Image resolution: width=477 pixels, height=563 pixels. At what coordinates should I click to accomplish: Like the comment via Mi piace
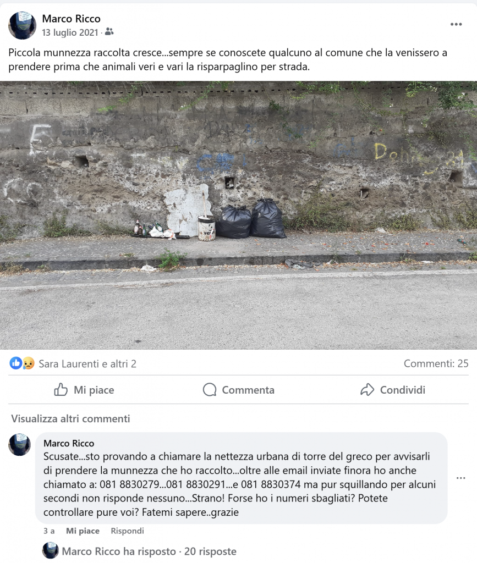(83, 531)
